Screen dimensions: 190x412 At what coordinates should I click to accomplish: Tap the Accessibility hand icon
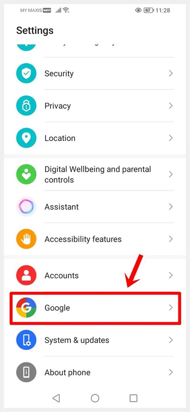click(x=26, y=239)
